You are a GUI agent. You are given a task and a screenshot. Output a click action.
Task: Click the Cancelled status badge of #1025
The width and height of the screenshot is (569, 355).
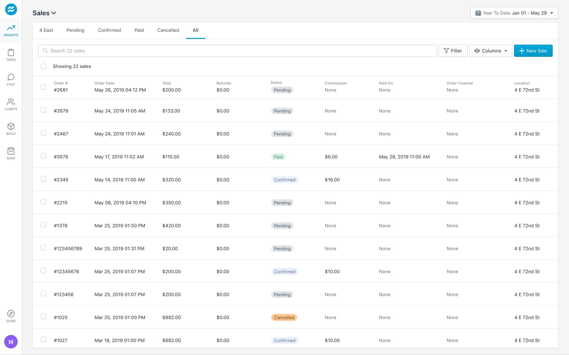click(x=284, y=318)
